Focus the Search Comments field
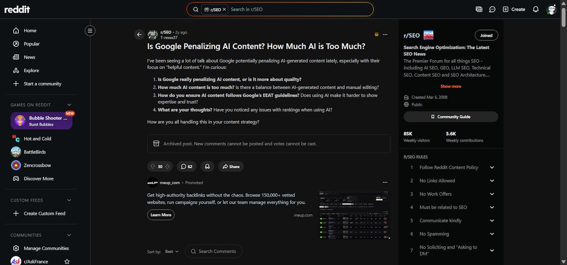This screenshot has height=265, width=567. pos(214,251)
